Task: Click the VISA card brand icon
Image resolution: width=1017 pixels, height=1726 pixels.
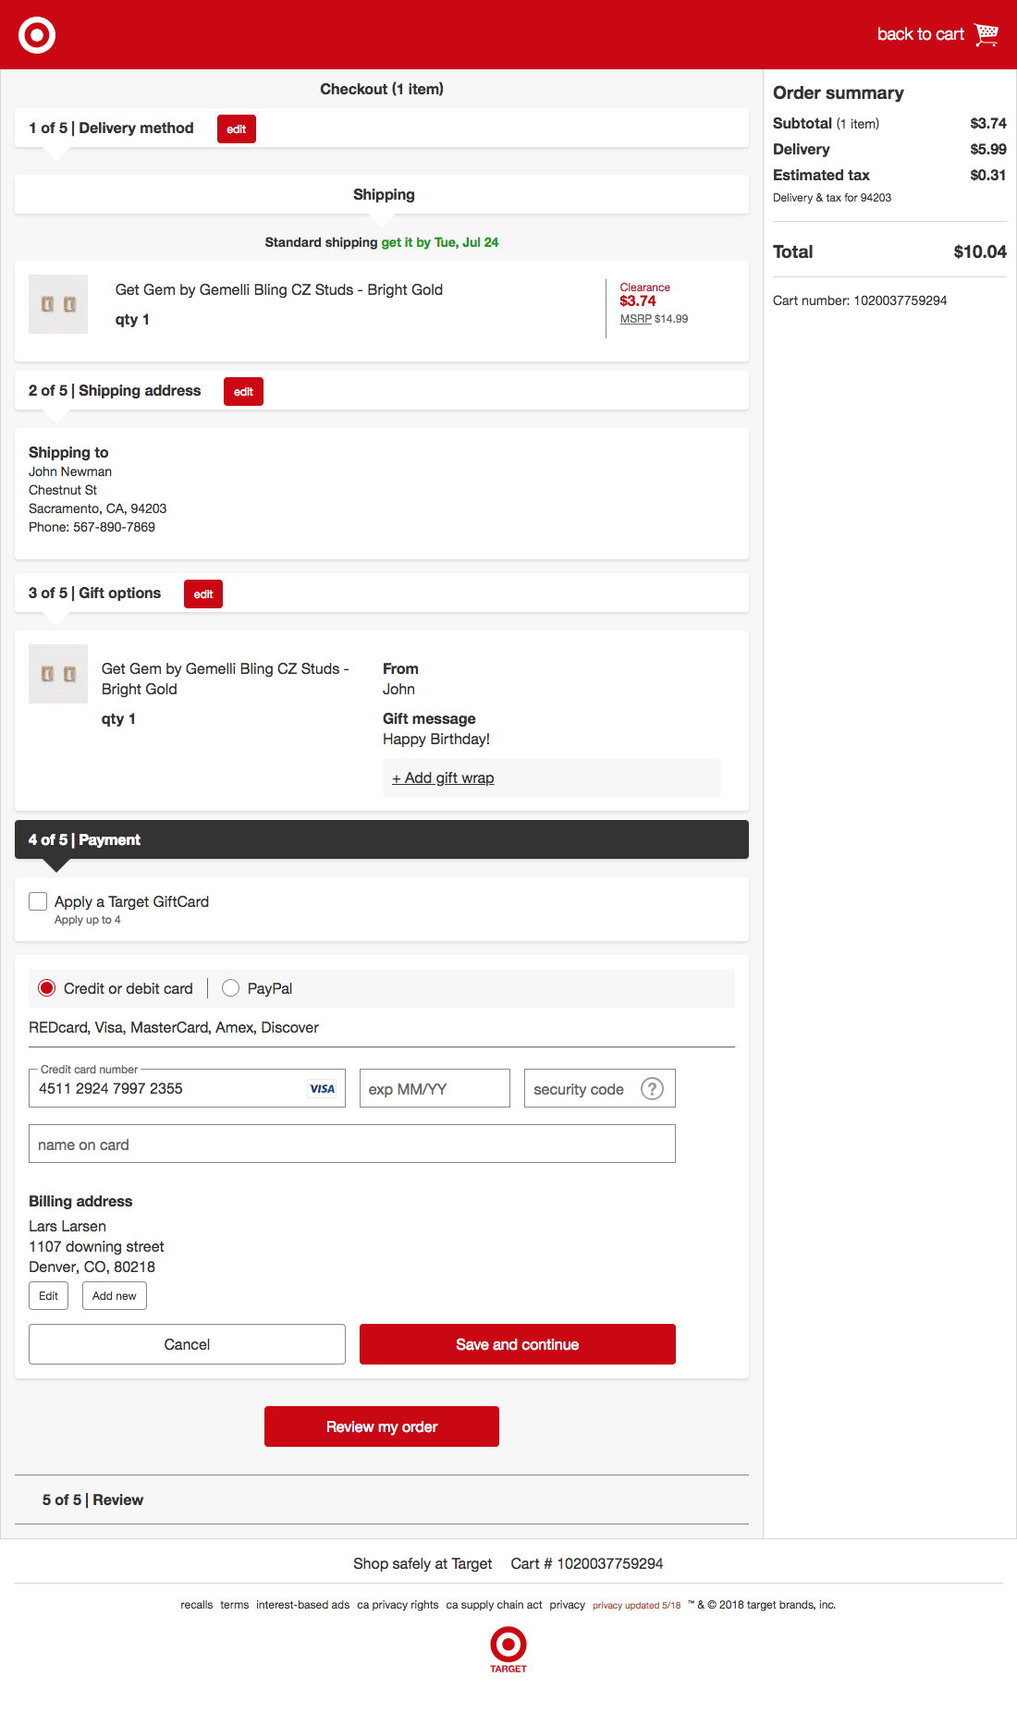Action: coord(322,1089)
